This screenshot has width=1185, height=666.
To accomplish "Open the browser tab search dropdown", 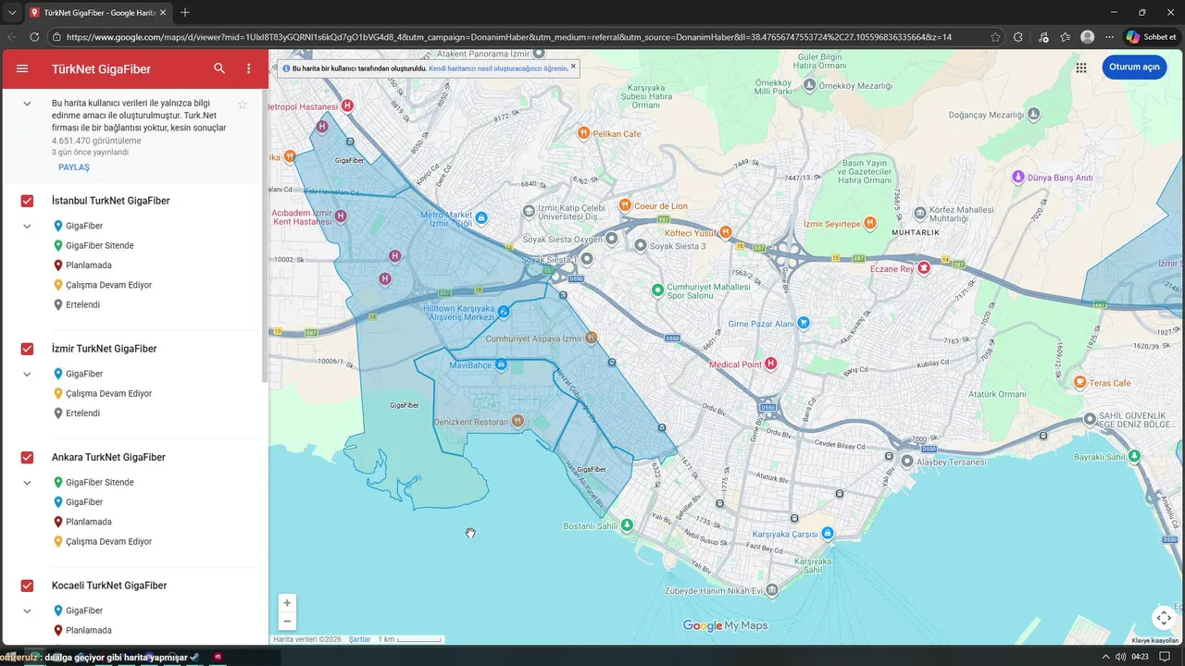I will pos(12,12).
